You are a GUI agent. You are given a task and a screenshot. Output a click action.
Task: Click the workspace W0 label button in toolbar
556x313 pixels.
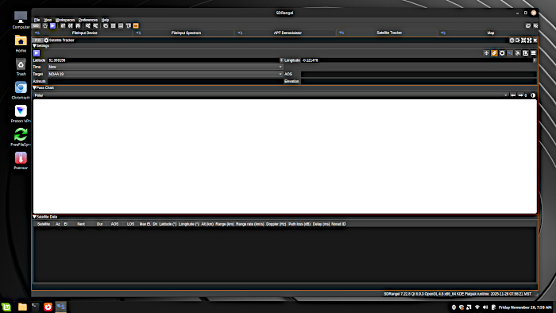coord(37,26)
